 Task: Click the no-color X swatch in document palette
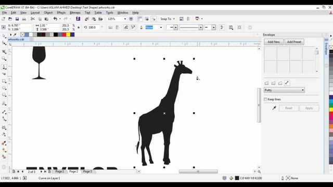pos(22,35)
